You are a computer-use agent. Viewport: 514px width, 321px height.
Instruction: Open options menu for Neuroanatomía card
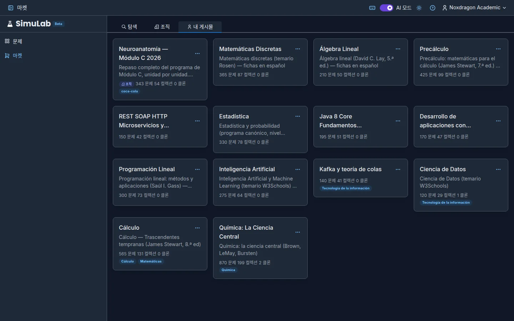(197, 53)
